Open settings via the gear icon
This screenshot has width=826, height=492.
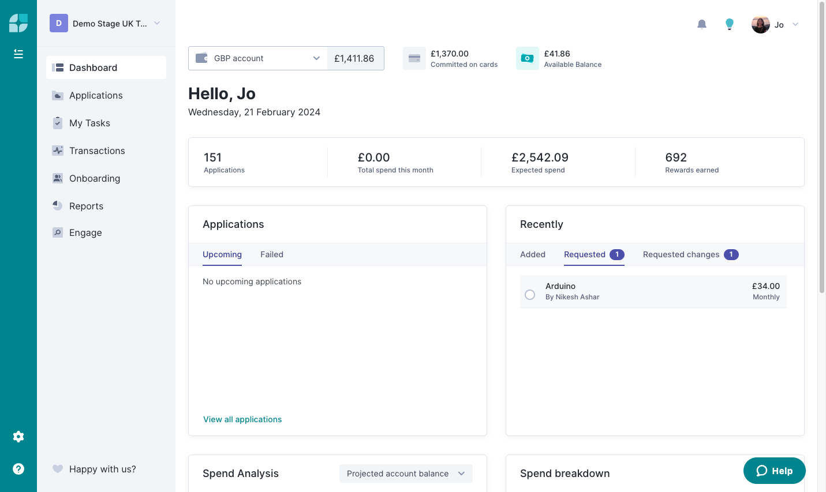pyautogui.click(x=18, y=437)
